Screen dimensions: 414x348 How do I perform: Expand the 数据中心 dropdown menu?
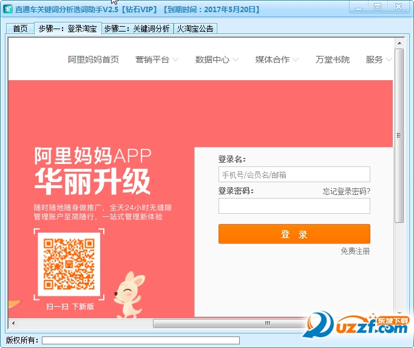click(x=217, y=60)
